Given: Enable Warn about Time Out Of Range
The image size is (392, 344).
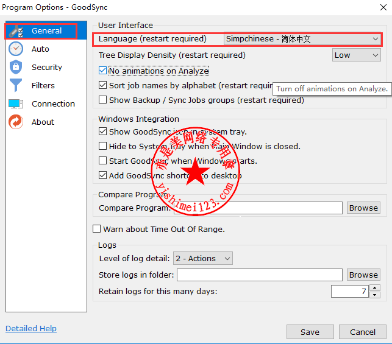Looking at the screenshot, I should pyautogui.click(x=97, y=229).
